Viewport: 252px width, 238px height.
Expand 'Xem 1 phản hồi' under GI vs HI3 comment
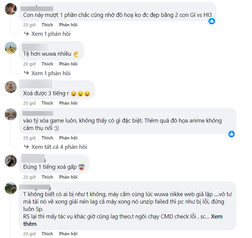pyautogui.click(x=51, y=34)
